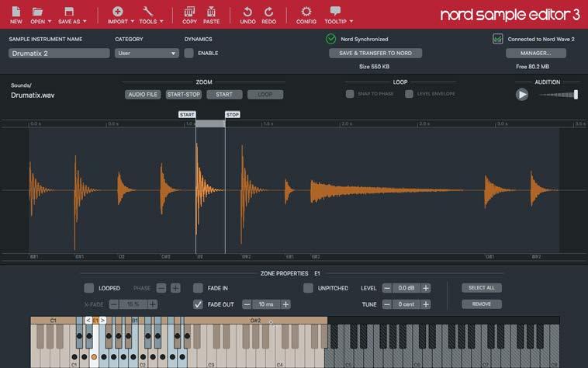
Task: Click Select All zones button
Action: 482,288
